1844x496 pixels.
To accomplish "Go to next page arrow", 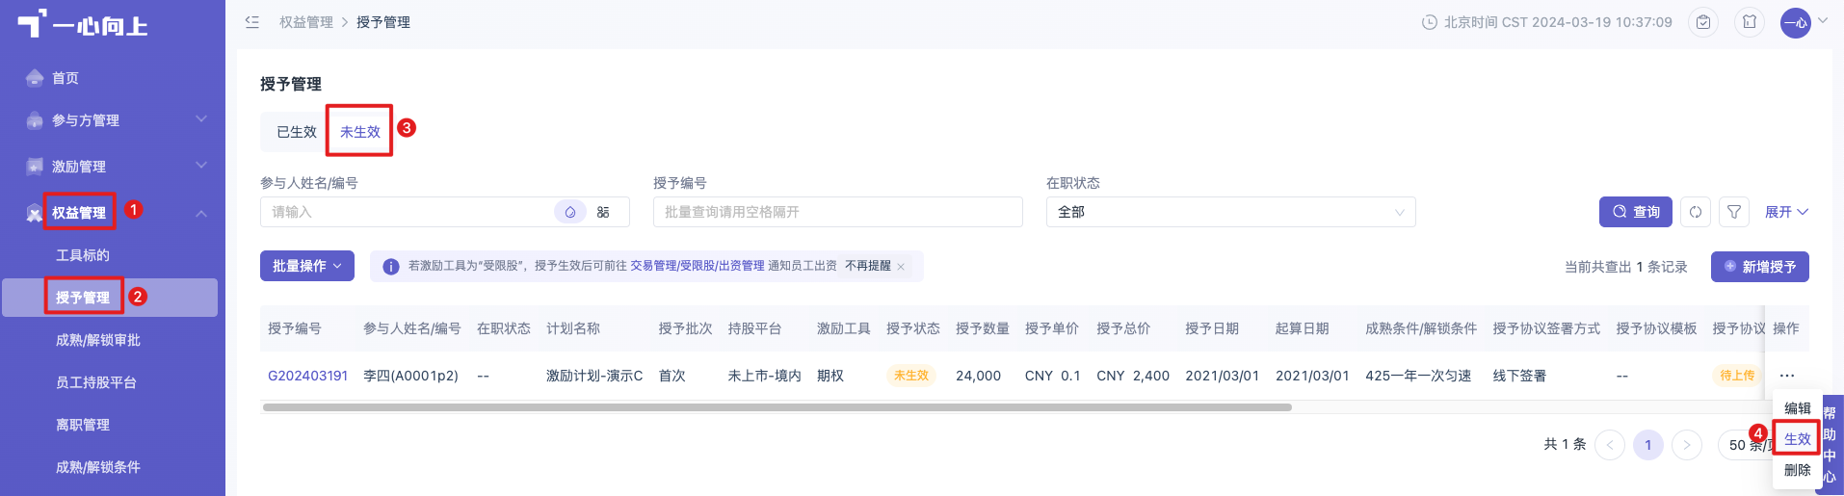I will pos(1687,445).
